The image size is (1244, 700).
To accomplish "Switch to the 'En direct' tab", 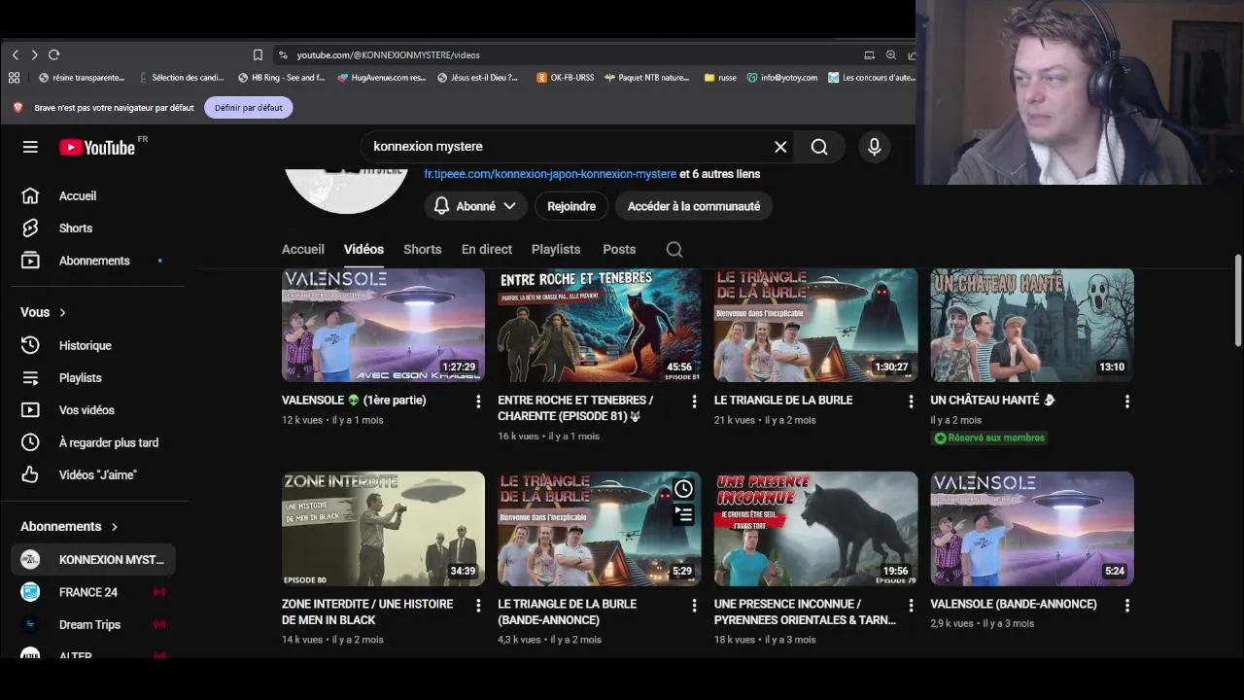I will tap(487, 250).
